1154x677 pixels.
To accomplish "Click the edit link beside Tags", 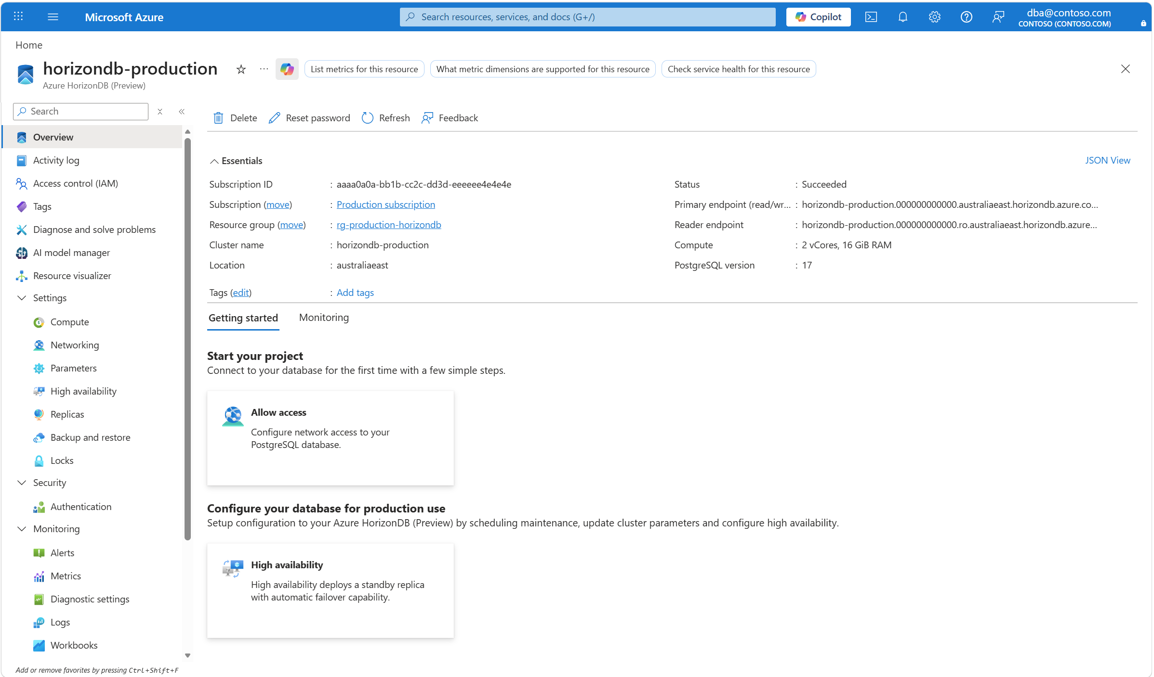I will [241, 293].
